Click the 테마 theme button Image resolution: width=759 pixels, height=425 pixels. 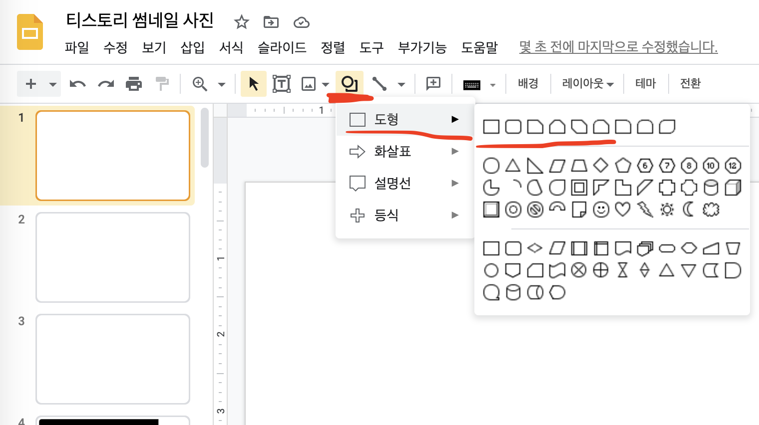tap(646, 83)
